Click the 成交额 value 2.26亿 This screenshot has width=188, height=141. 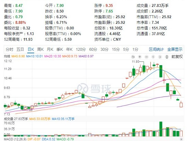coord(157,11)
